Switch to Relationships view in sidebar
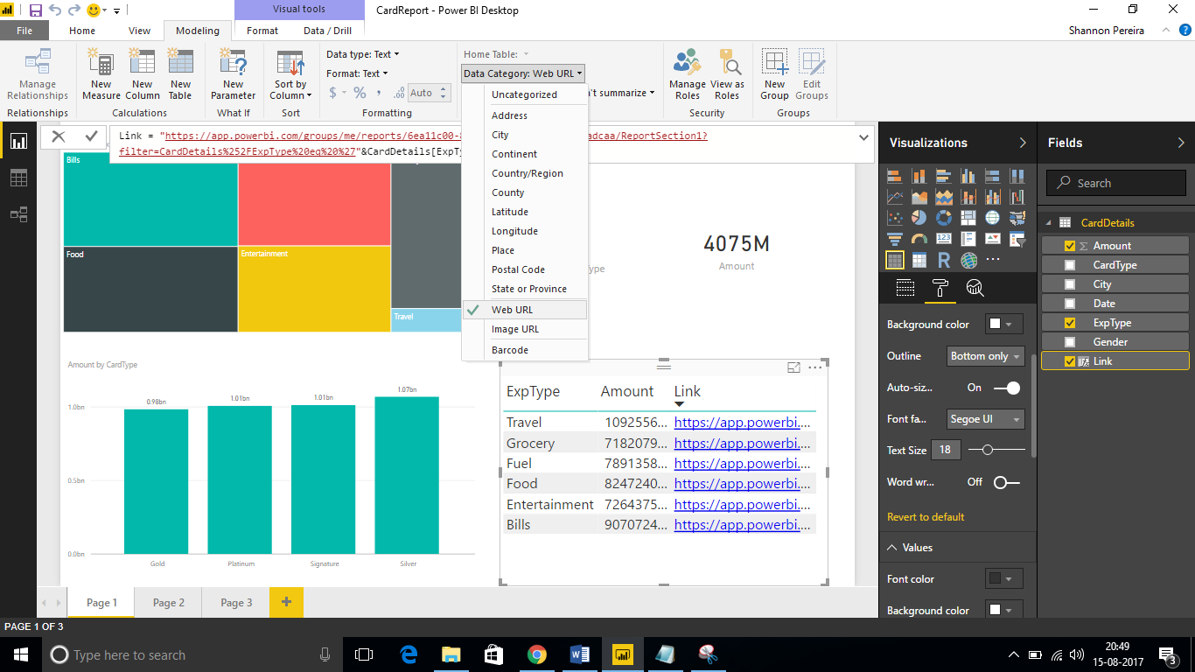Viewport: 1195px width, 672px height. [18, 213]
